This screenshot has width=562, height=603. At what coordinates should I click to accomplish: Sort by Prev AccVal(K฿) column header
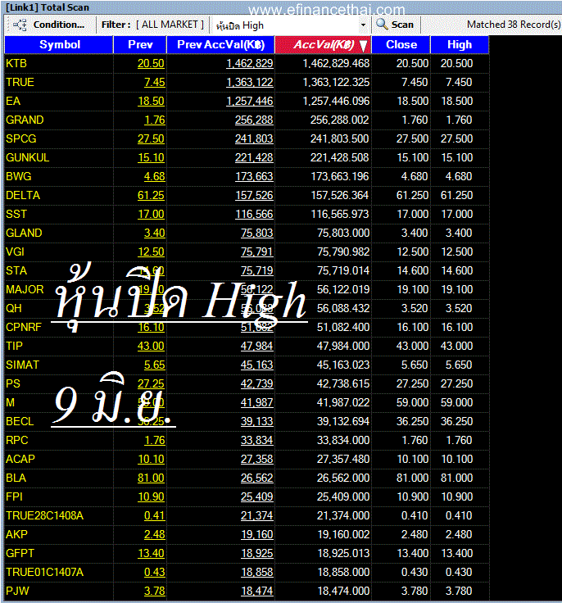coord(221,44)
